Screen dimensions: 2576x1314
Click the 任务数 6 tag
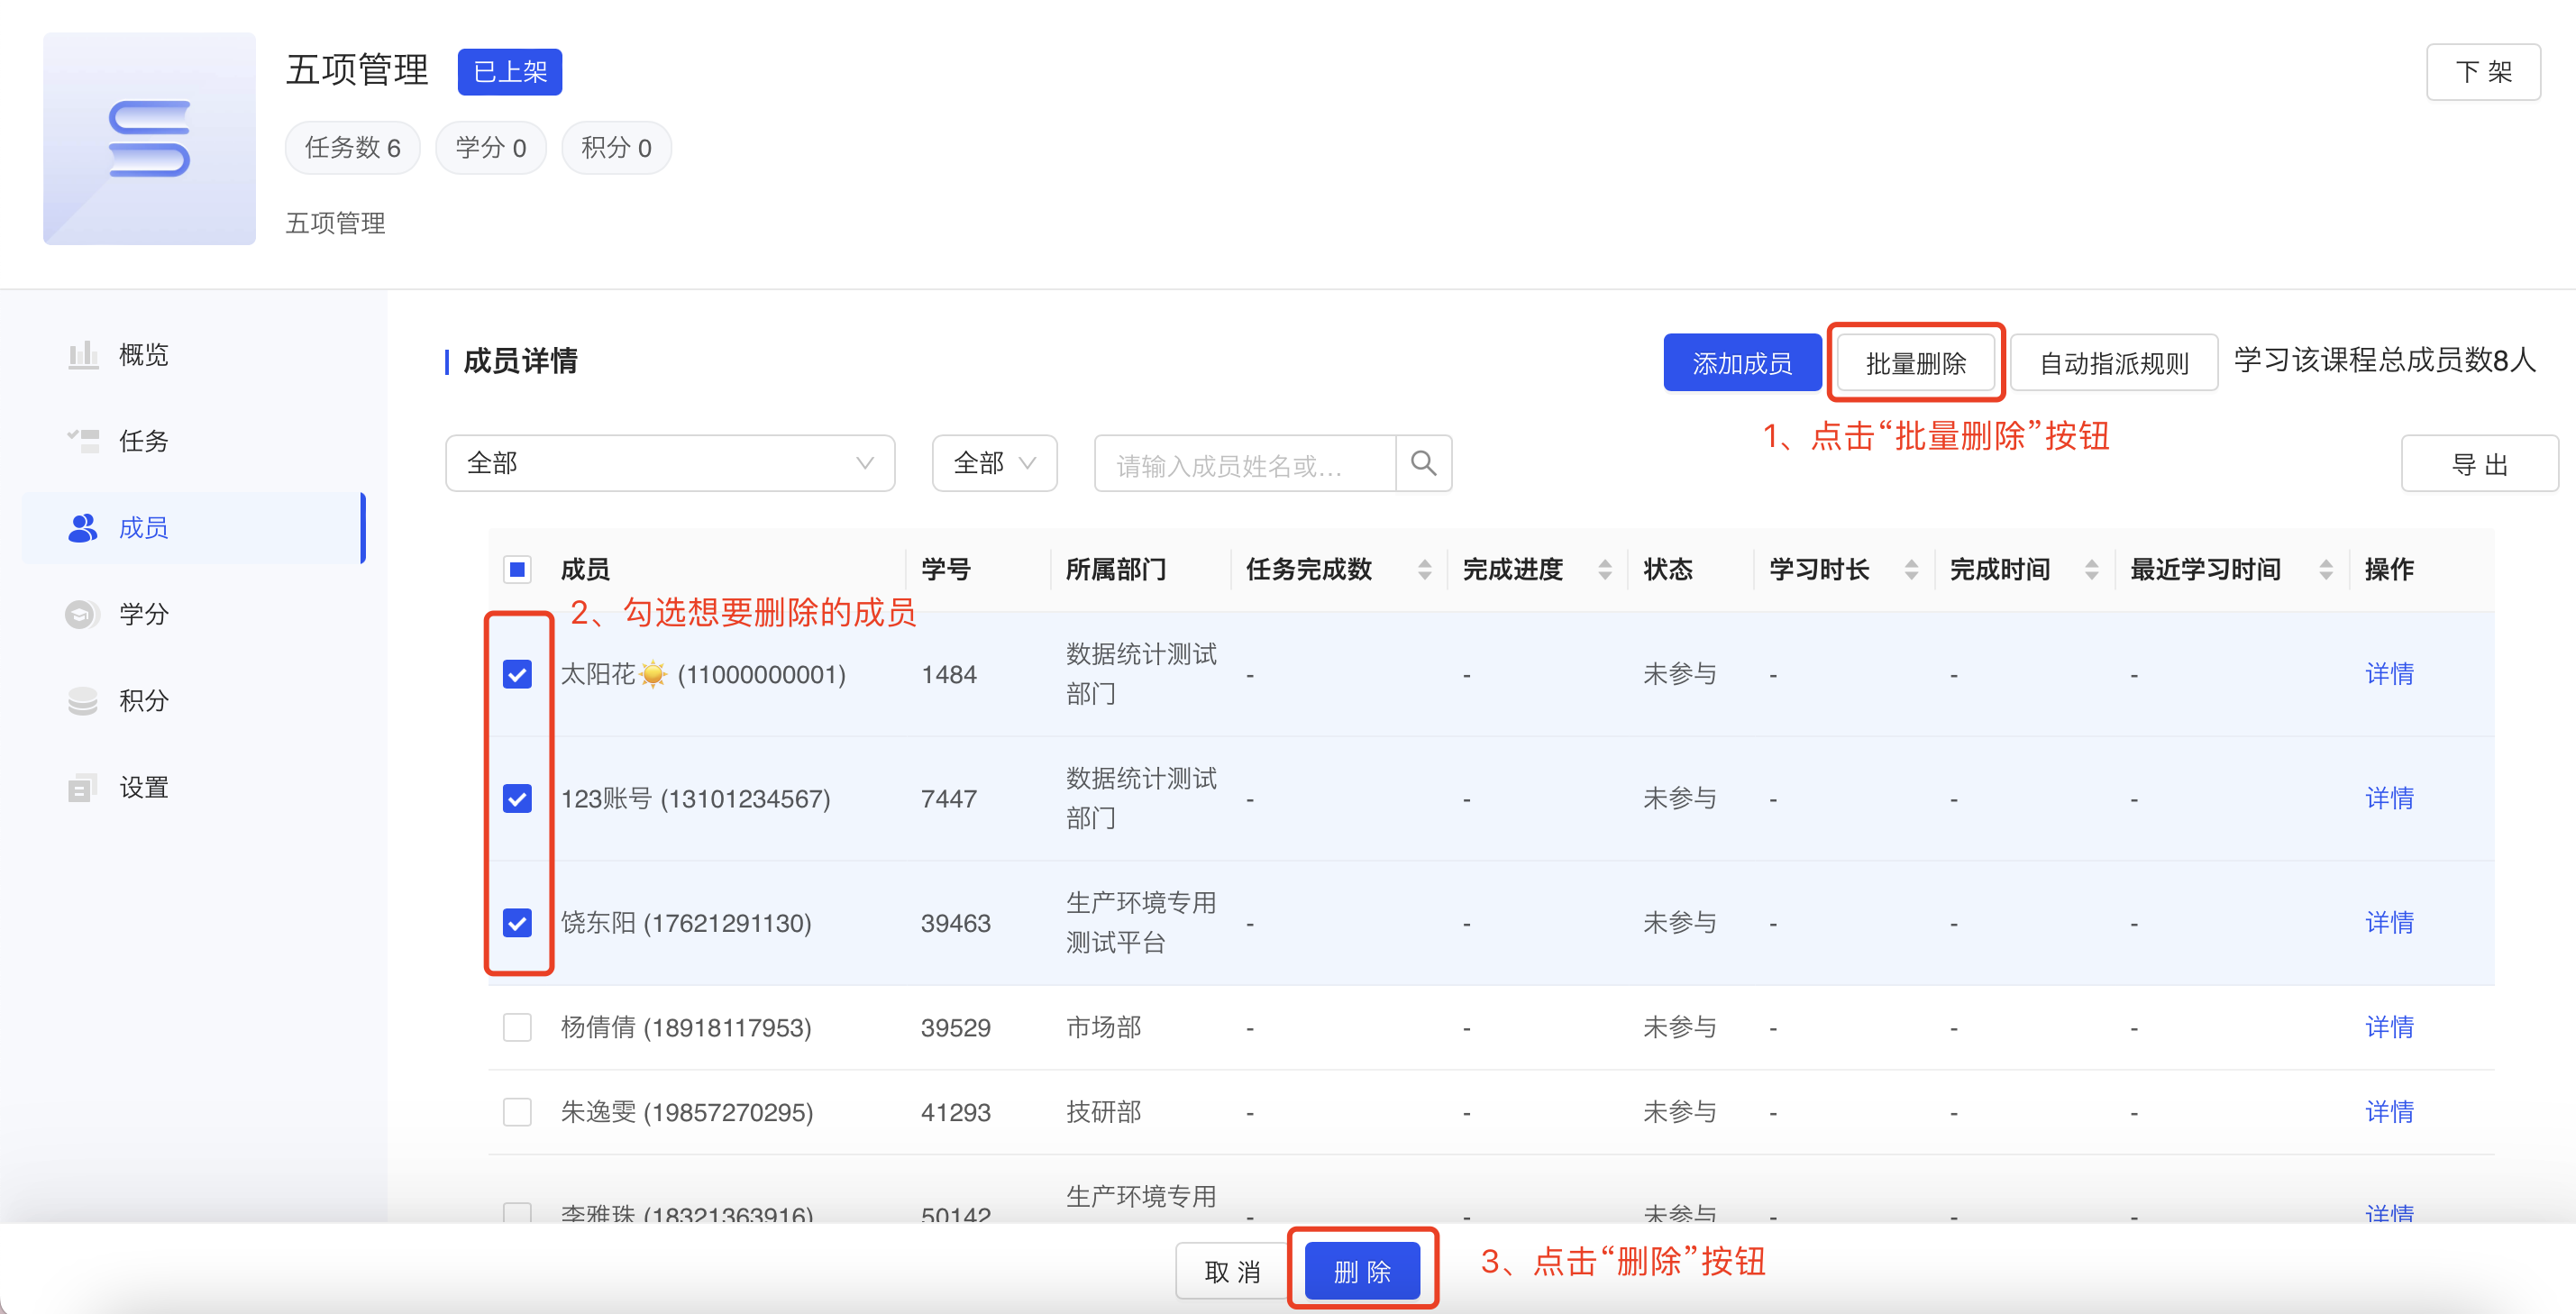pos(353,148)
